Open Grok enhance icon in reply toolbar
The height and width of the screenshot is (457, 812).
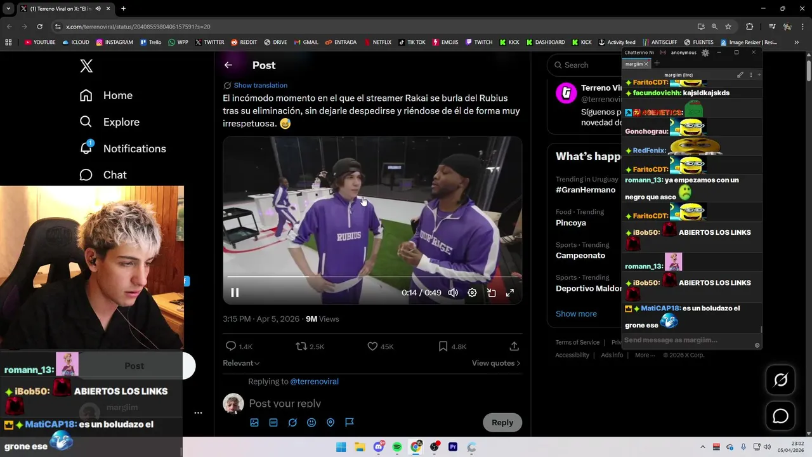(292, 422)
